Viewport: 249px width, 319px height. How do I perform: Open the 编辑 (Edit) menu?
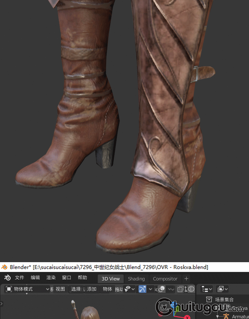point(35,278)
